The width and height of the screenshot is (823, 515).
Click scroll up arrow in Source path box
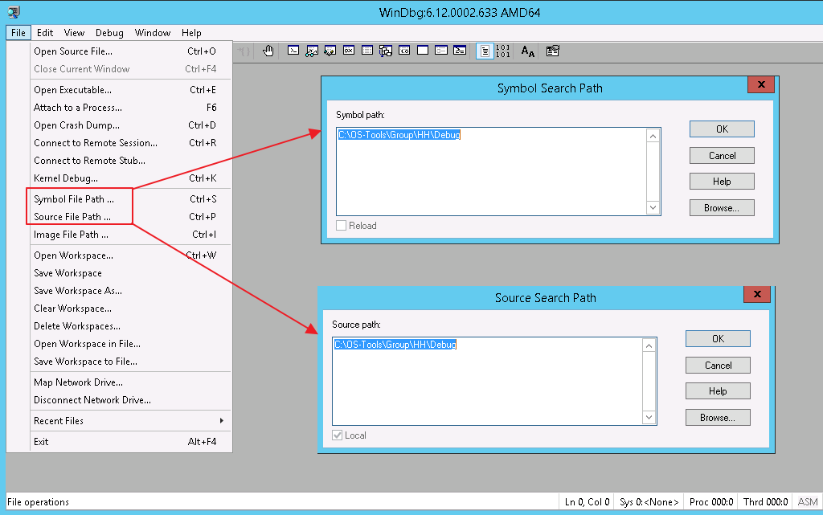pos(649,346)
